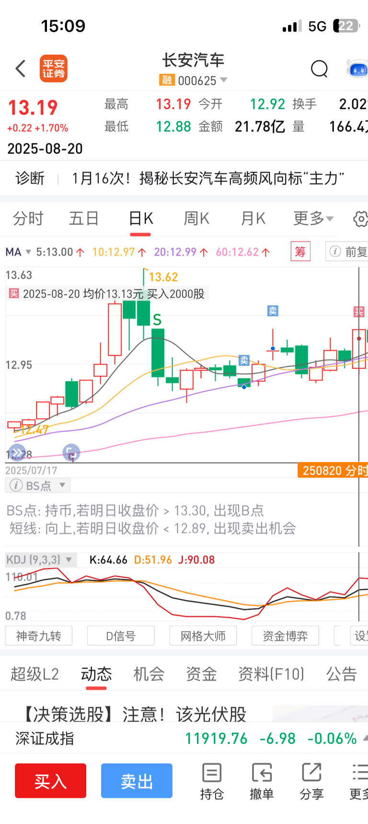Image resolution: width=368 pixels, height=824 pixels.
Task: Tap the back arrow icon
Action: [x=21, y=69]
